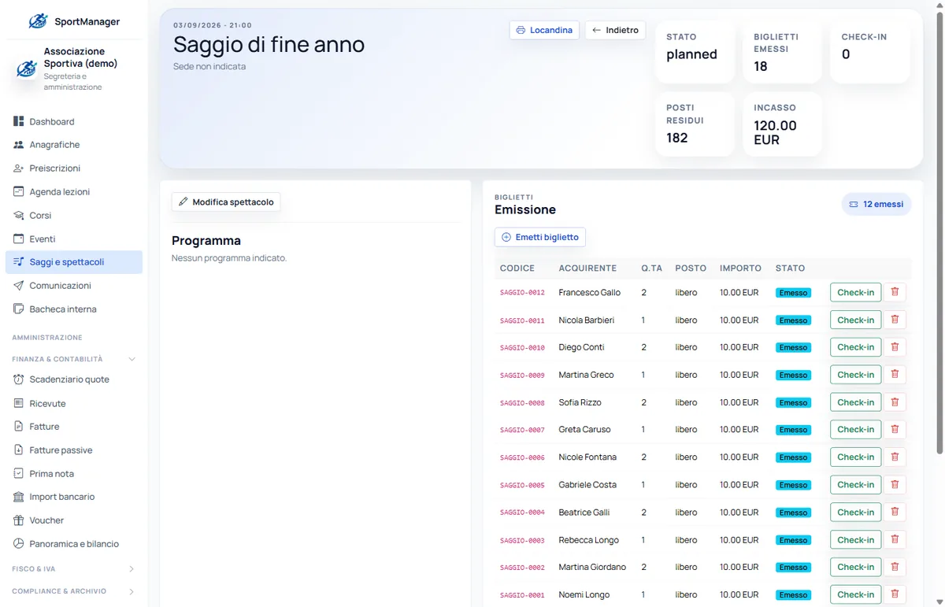Viewport: 945px width, 607px height.
Task: Remove Noemi Longo ticket trash icon
Action: click(x=895, y=594)
